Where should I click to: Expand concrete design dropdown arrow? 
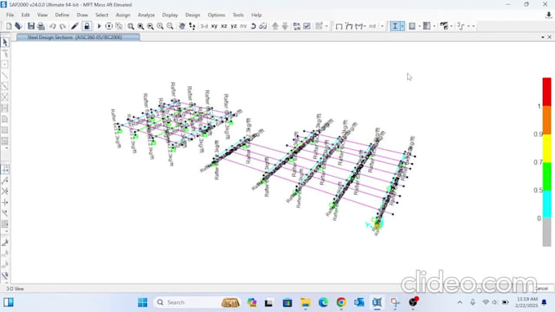click(420, 26)
